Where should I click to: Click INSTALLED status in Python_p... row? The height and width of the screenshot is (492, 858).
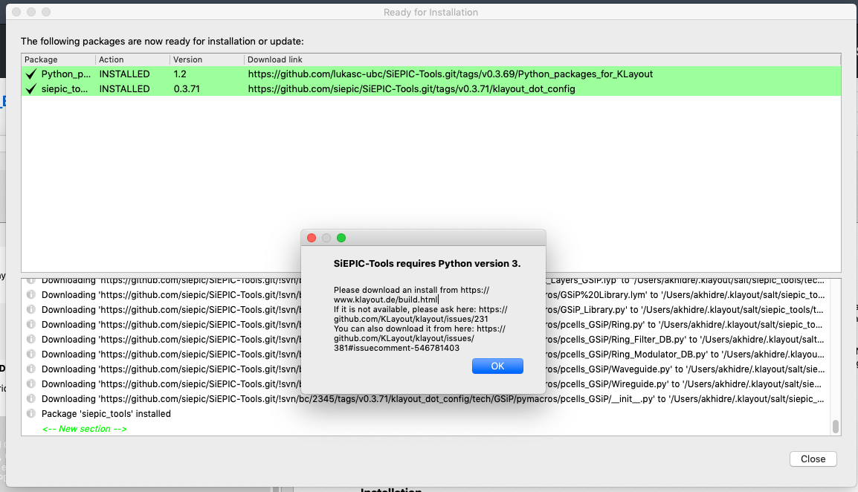(124, 74)
